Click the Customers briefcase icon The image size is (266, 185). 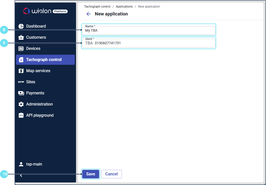(x=21, y=37)
